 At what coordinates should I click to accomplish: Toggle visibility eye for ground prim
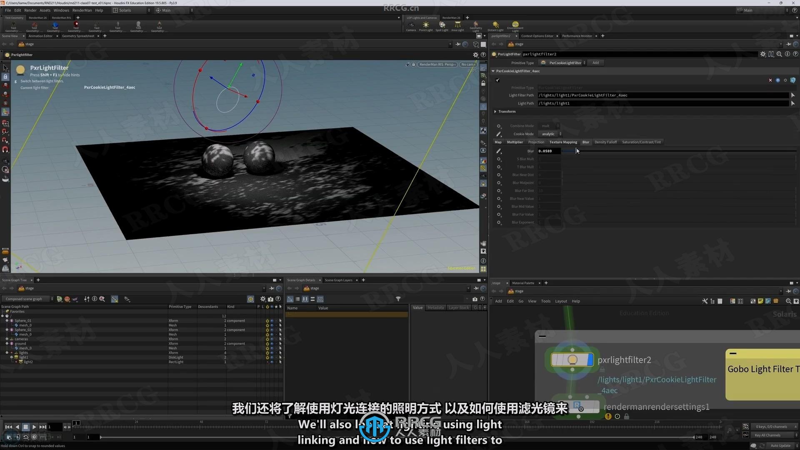pos(272,344)
